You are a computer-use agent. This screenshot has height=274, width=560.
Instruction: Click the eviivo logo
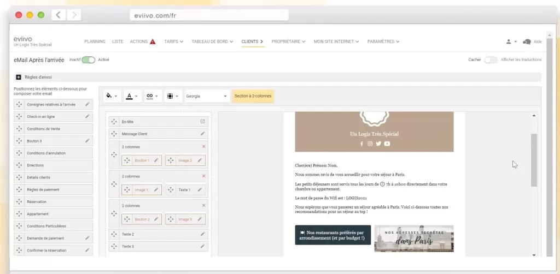pos(23,39)
